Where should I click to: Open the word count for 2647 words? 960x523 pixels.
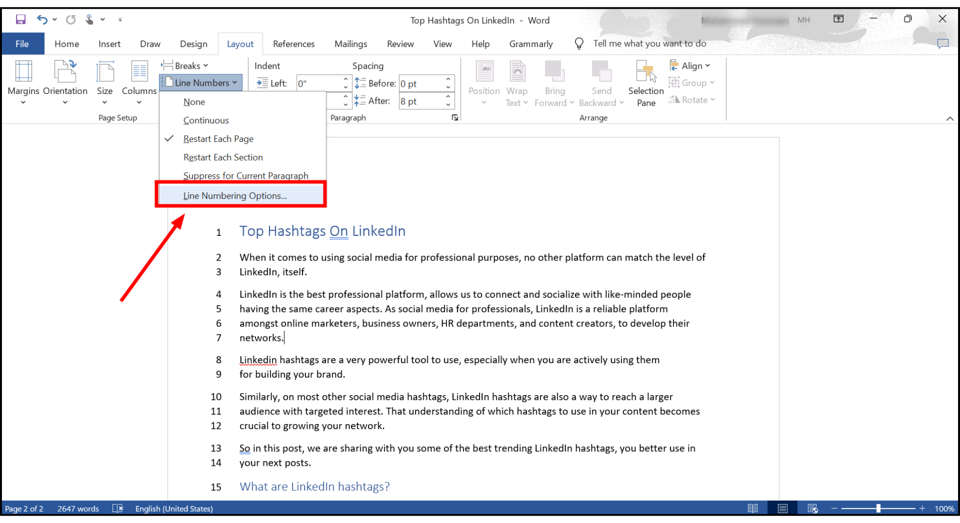(x=78, y=508)
